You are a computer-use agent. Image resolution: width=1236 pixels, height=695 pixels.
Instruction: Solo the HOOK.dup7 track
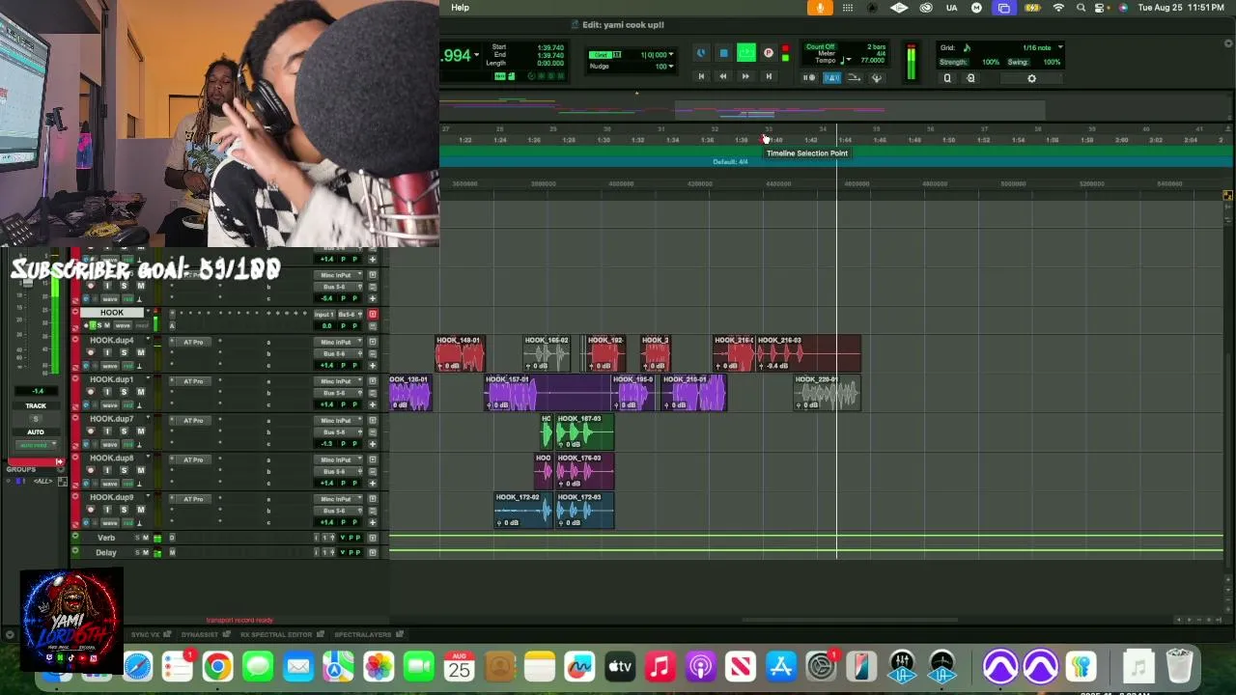click(x=124, y=431)
